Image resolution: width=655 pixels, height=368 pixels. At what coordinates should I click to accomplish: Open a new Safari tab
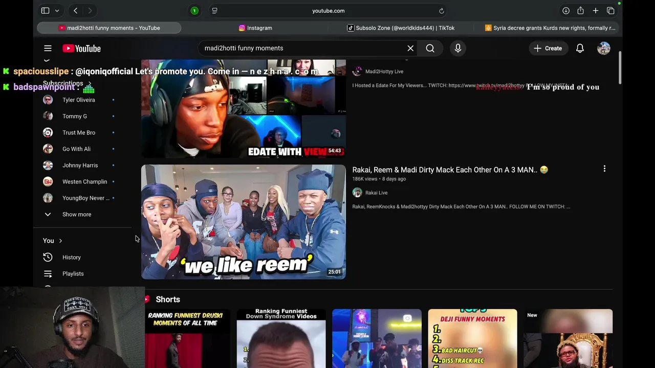(596, 11)
